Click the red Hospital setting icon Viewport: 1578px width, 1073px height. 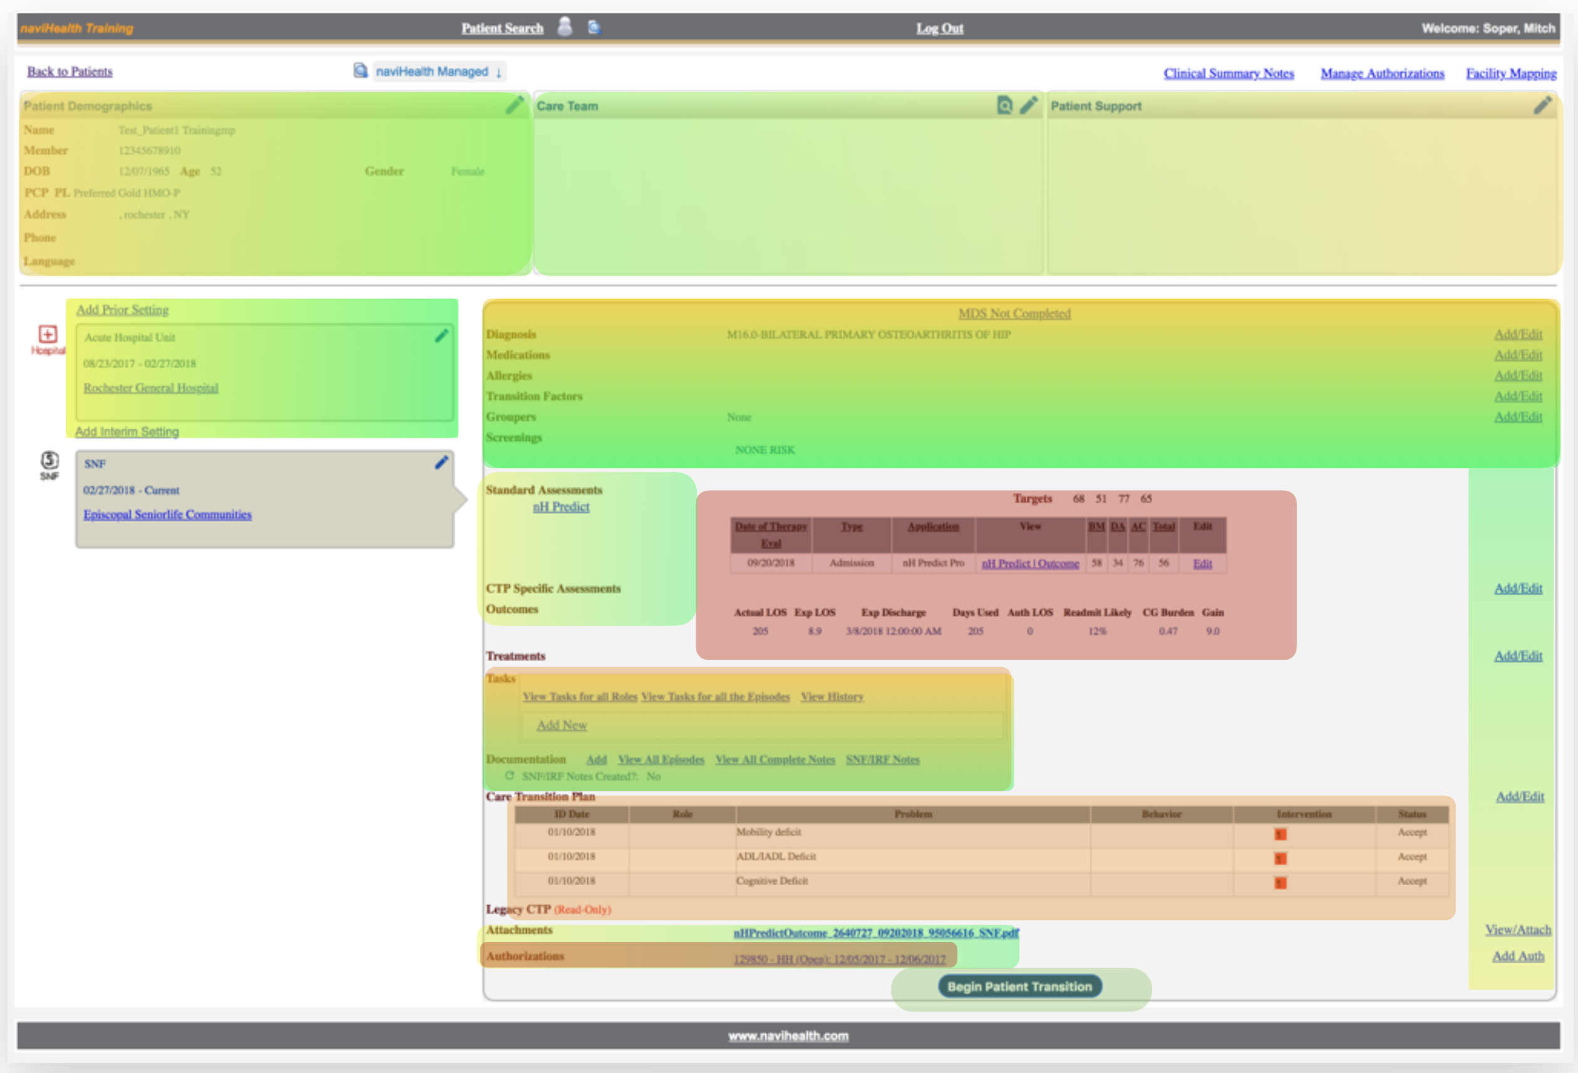pyautogui.click(x=48, y=339)
